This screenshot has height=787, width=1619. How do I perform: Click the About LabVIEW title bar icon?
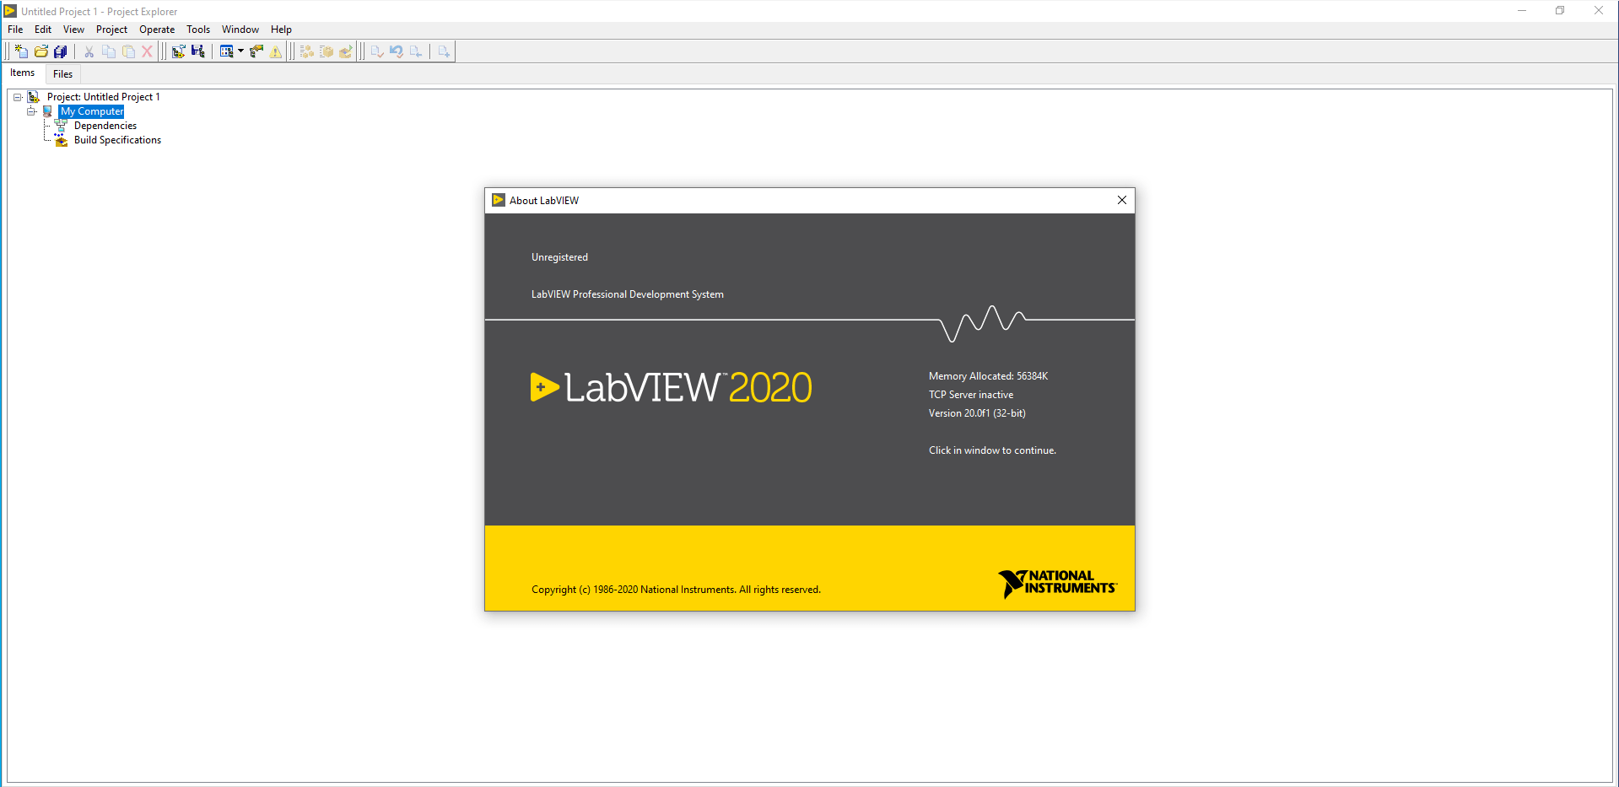coord(499,200)
